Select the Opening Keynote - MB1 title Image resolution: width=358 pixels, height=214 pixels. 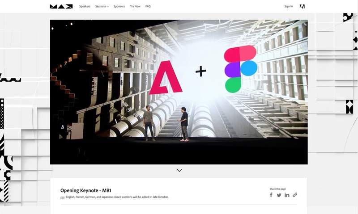click(x=85, y=190)
